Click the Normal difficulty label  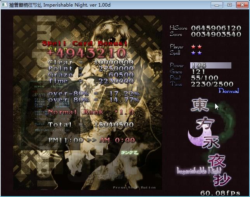tap(229, 91)
